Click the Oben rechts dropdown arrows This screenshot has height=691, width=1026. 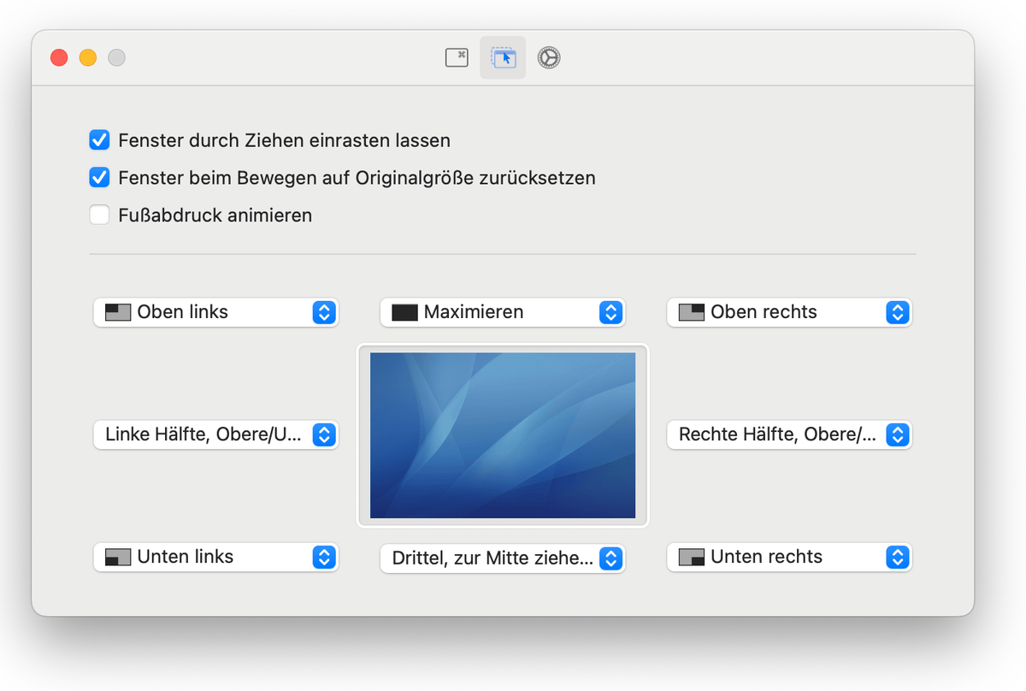896,312
